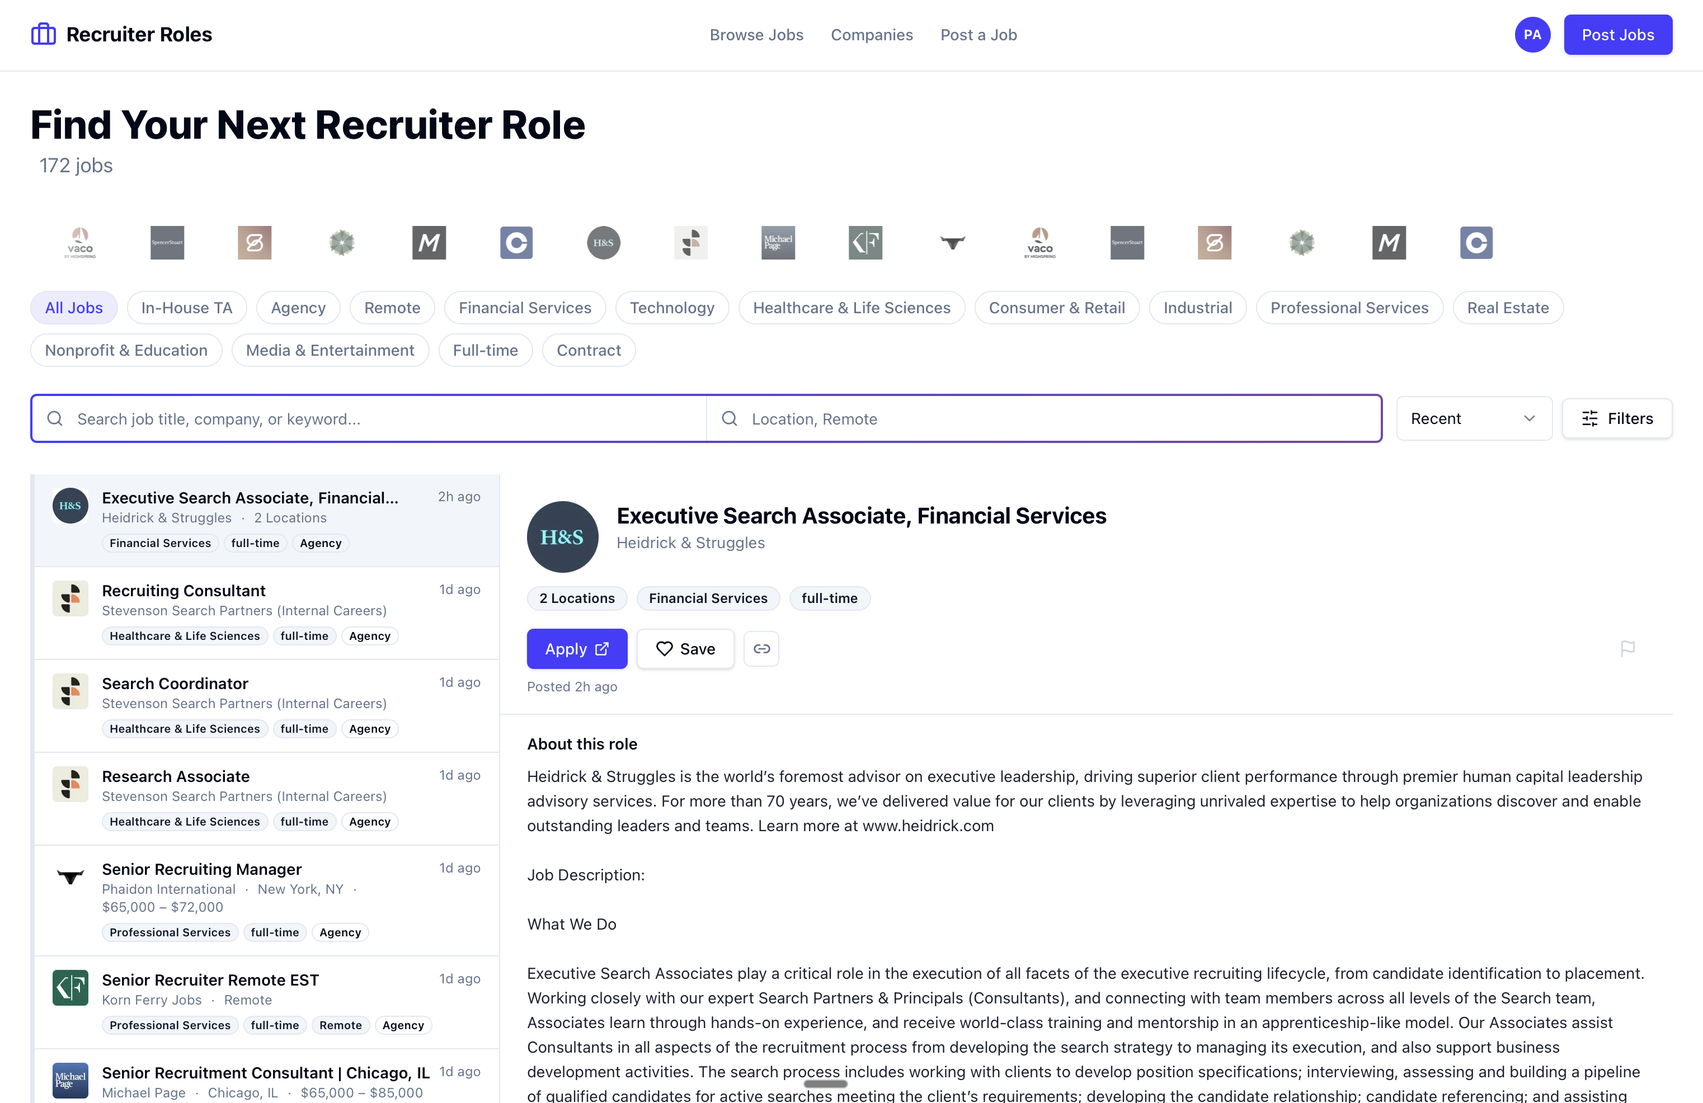The image size is (1703, 1103).
Task: Flag the Executive Search Associate posting
Action: pos(1628,648)
